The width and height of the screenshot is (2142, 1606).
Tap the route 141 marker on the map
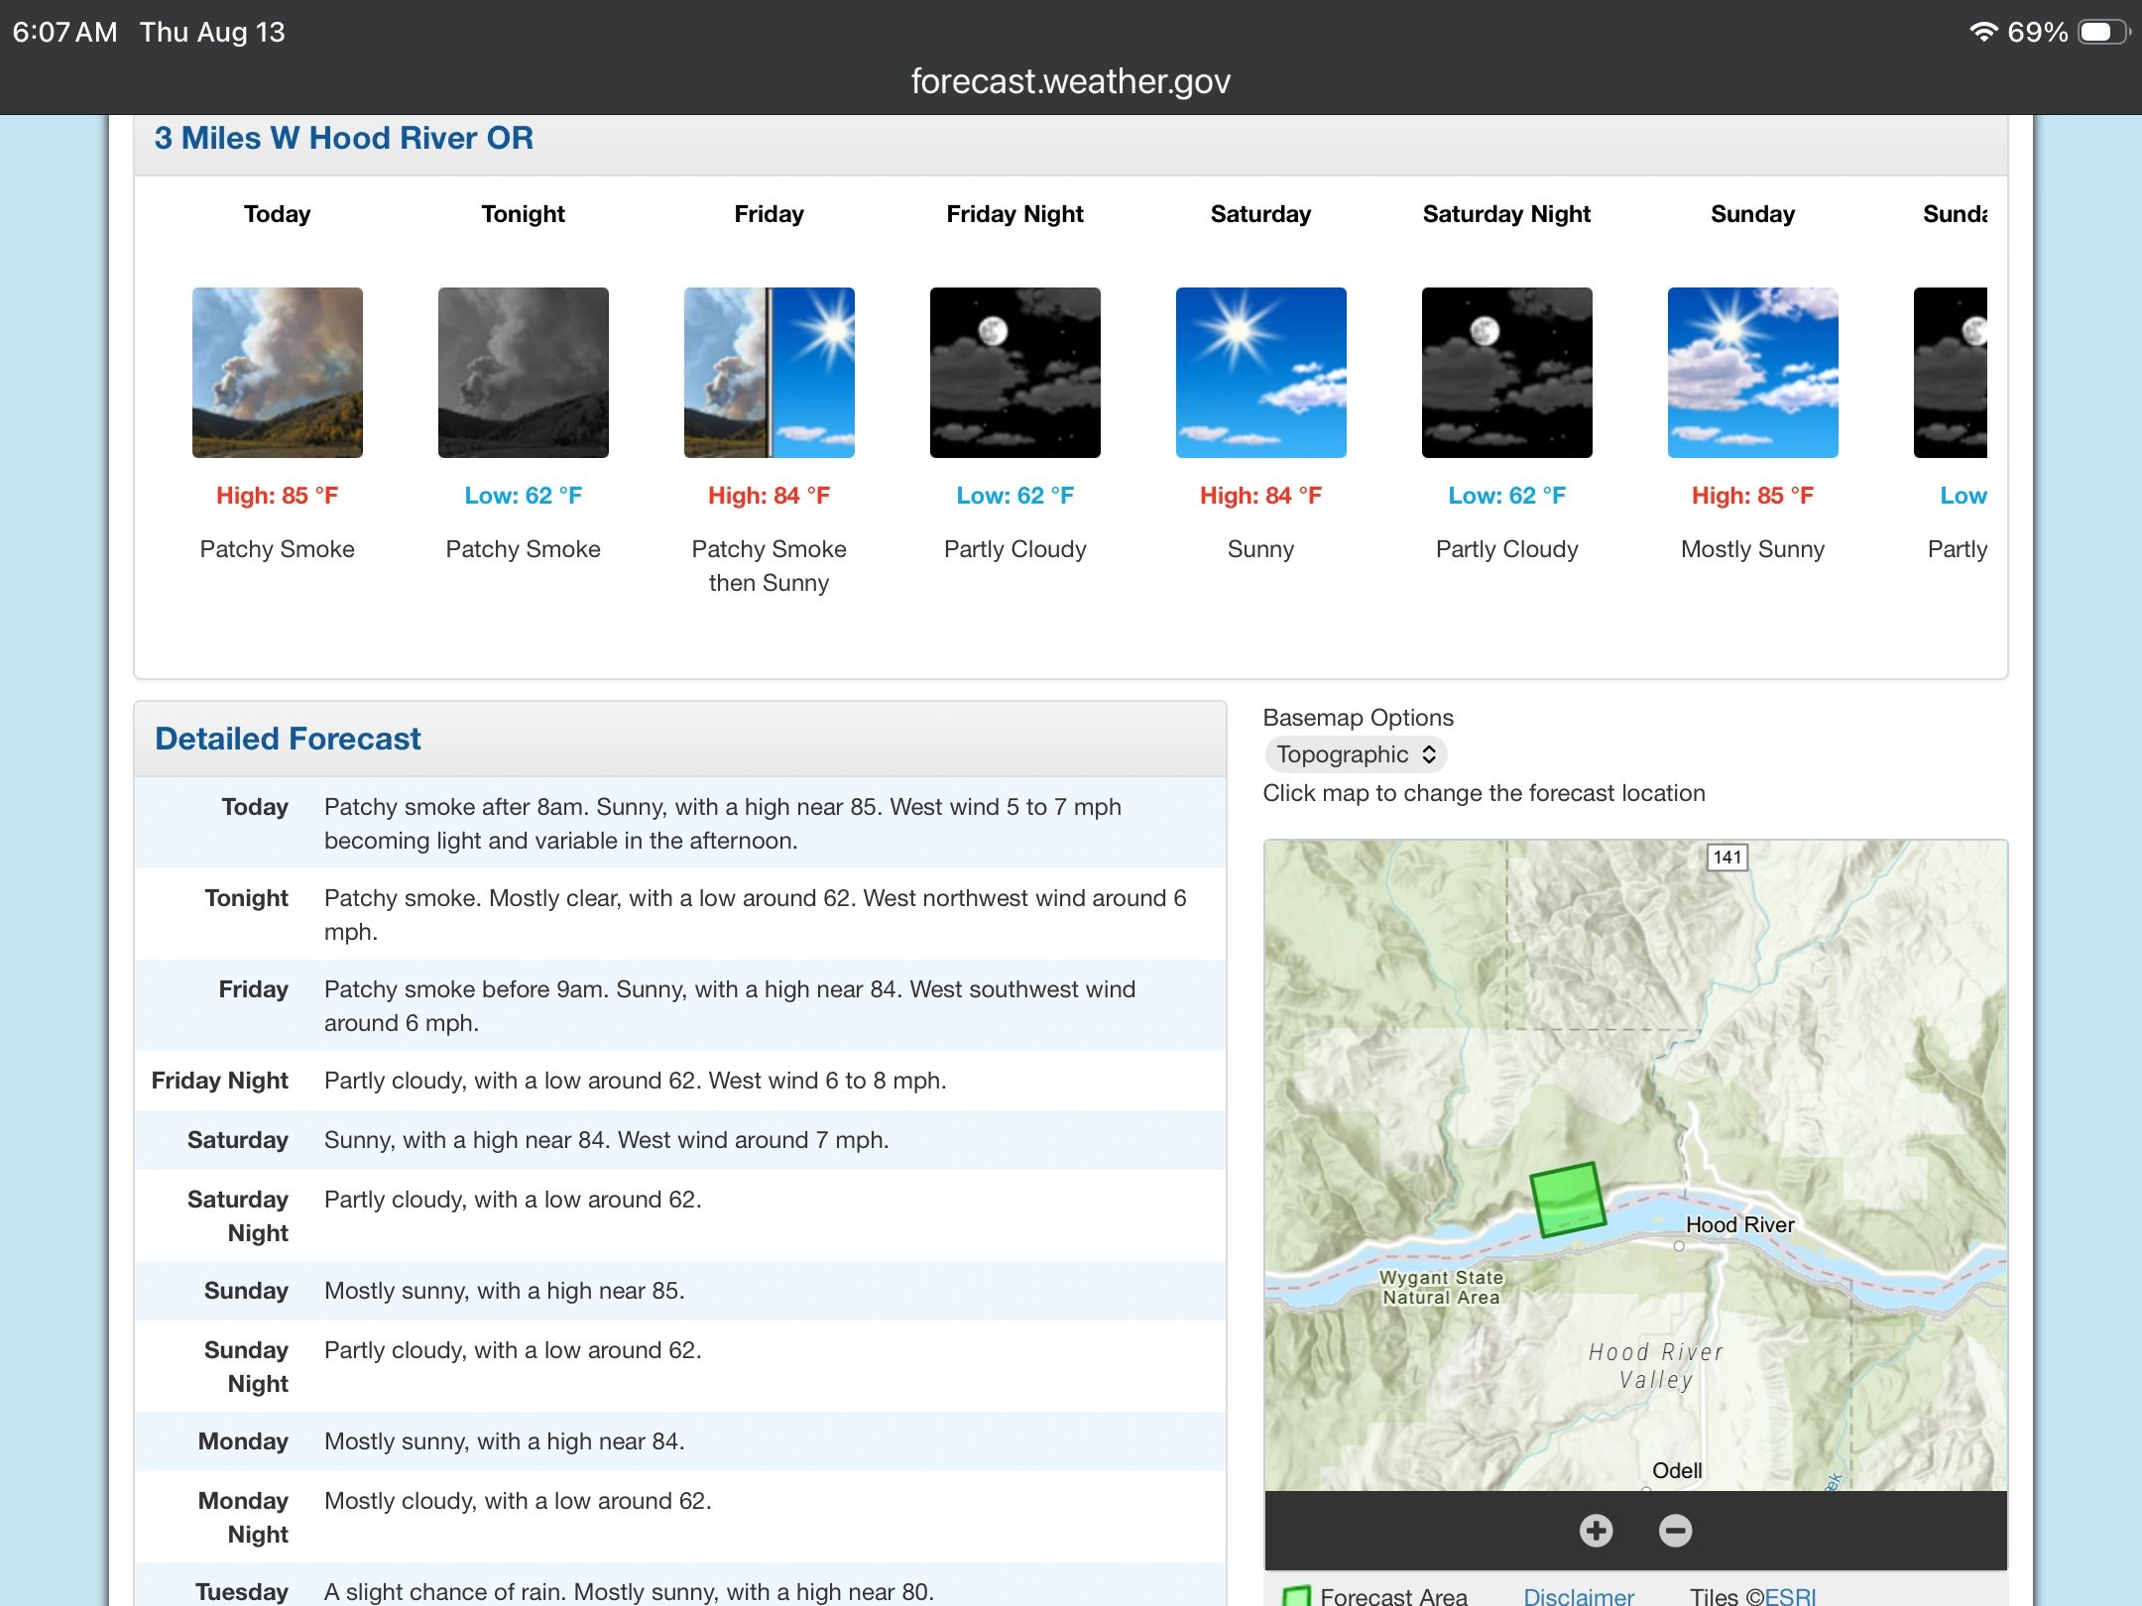tap(1727, 858)
